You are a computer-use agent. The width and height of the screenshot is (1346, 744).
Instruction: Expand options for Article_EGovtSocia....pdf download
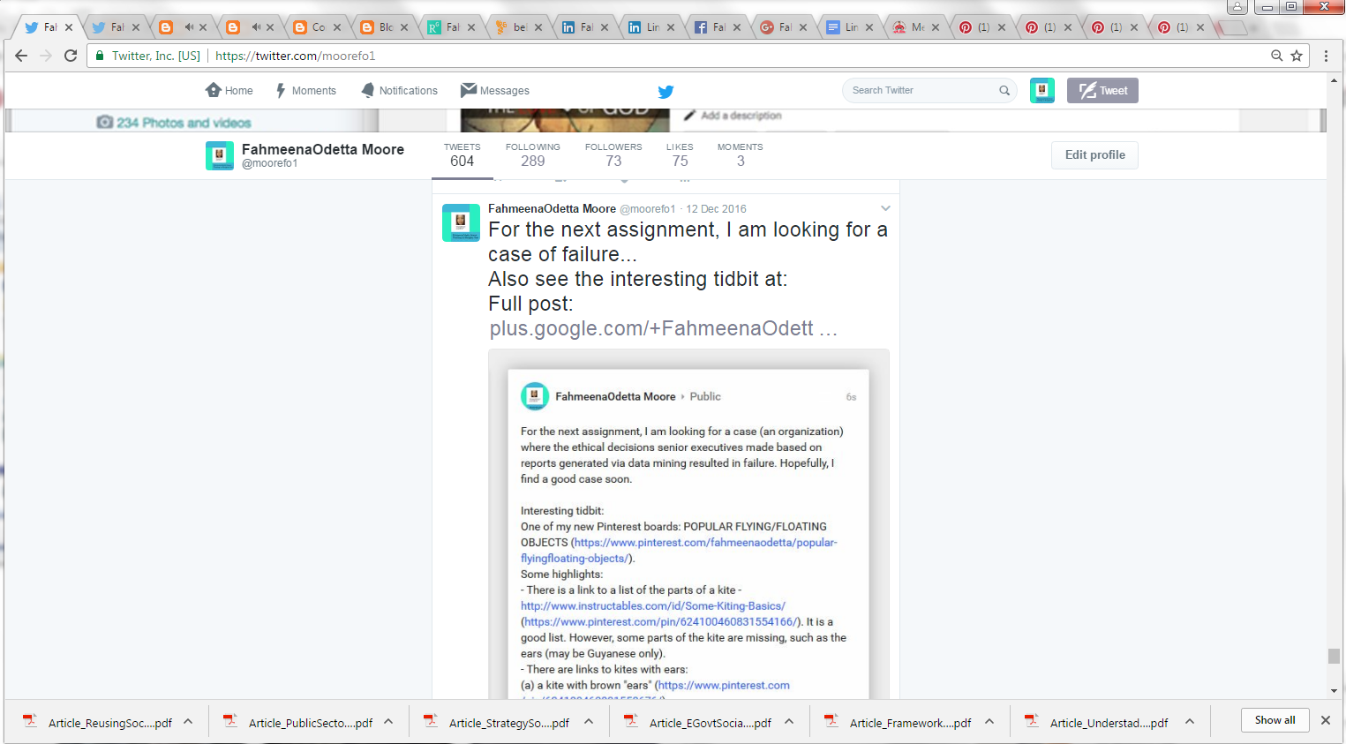click(789, 721)
